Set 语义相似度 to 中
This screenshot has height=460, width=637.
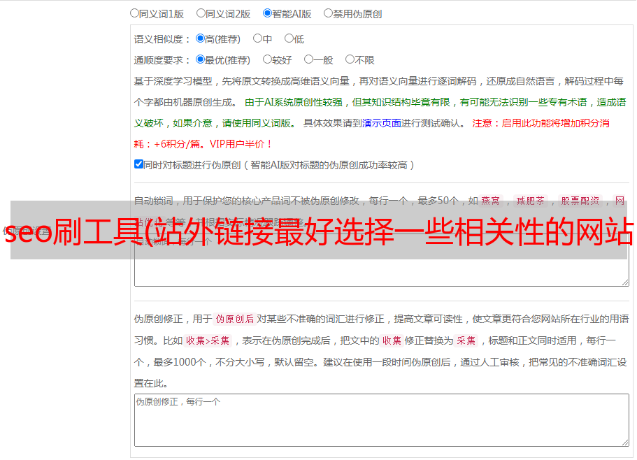(257, 38)
